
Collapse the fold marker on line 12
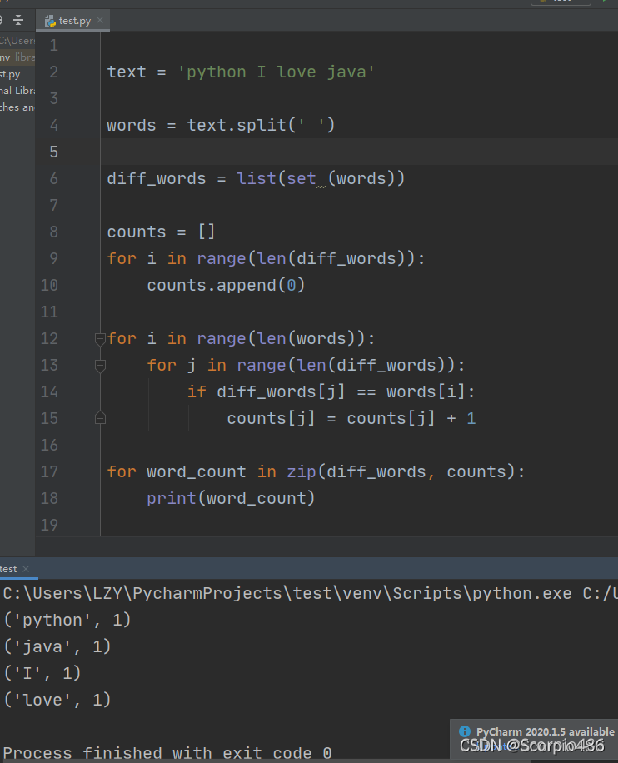(x=100, y=339)
